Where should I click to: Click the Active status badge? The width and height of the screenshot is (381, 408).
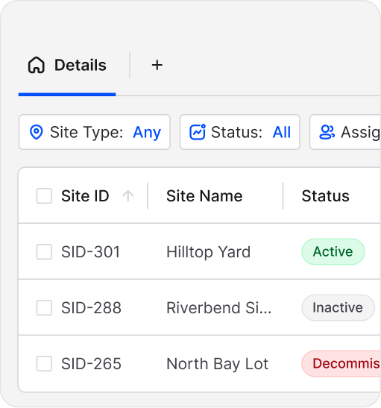tap(333, 251)
